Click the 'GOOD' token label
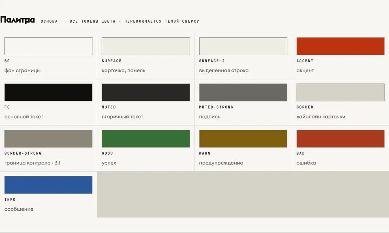 107,153
